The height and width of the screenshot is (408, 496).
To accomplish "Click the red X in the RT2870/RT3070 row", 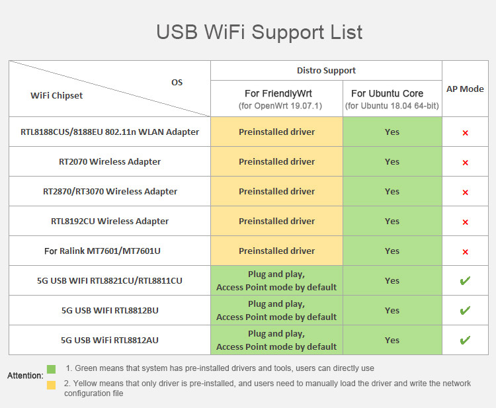I will click(x=465, y=192).
